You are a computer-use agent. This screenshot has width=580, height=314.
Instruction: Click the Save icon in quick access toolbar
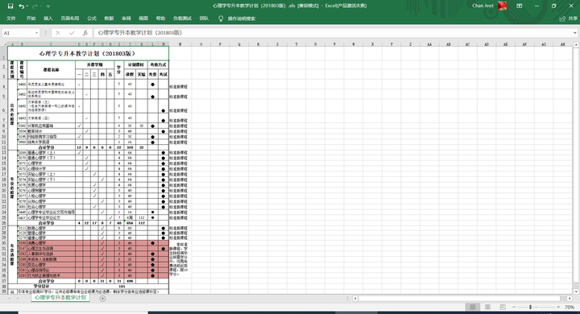click(10, 6)
